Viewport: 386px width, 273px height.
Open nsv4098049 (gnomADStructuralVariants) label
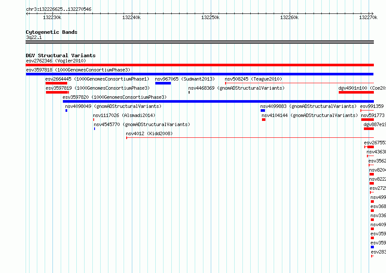[x=113, y=106]
